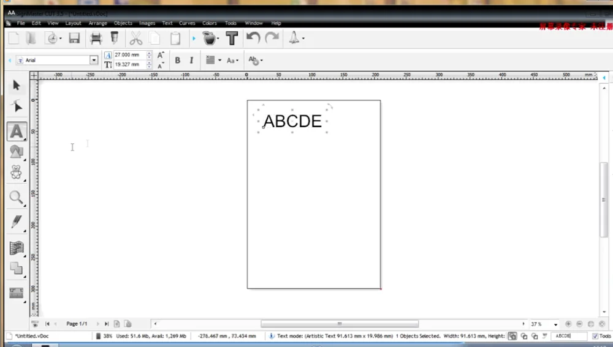The image size is (613, 347).
Task: Expand the 37% zoom level dropdown
Action: pos(555,324)
